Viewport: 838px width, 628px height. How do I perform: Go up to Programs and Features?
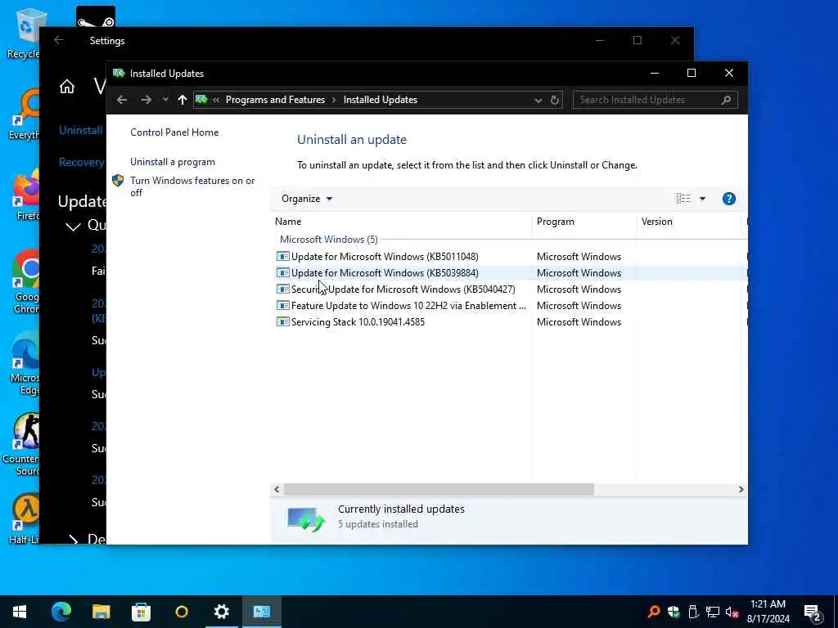tap(182, 100)
